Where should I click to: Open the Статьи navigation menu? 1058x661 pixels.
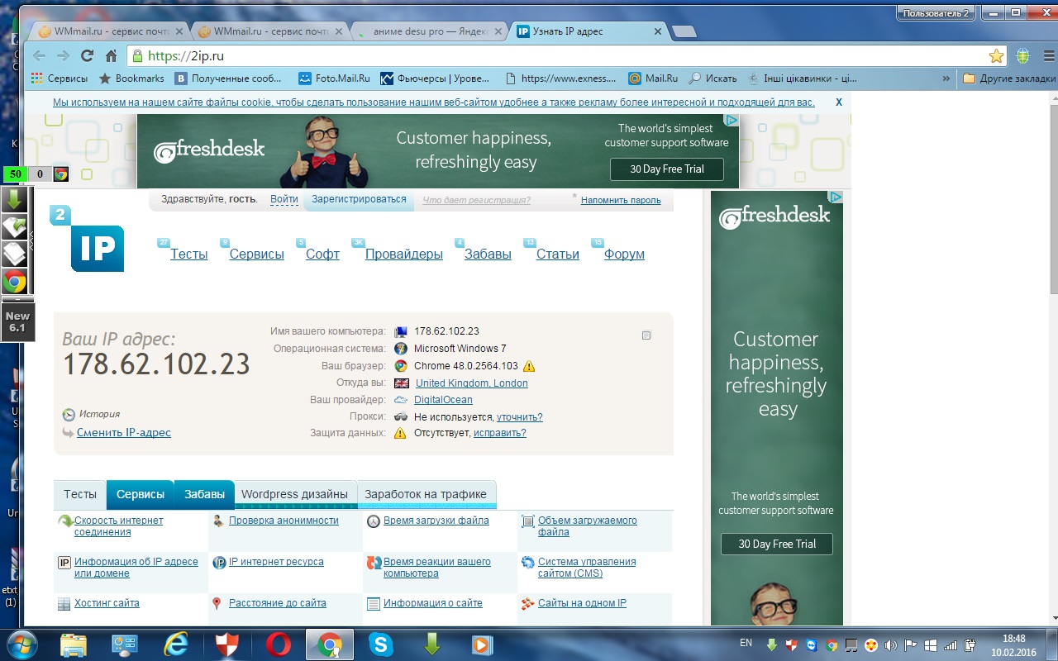(x=558, y=254)
